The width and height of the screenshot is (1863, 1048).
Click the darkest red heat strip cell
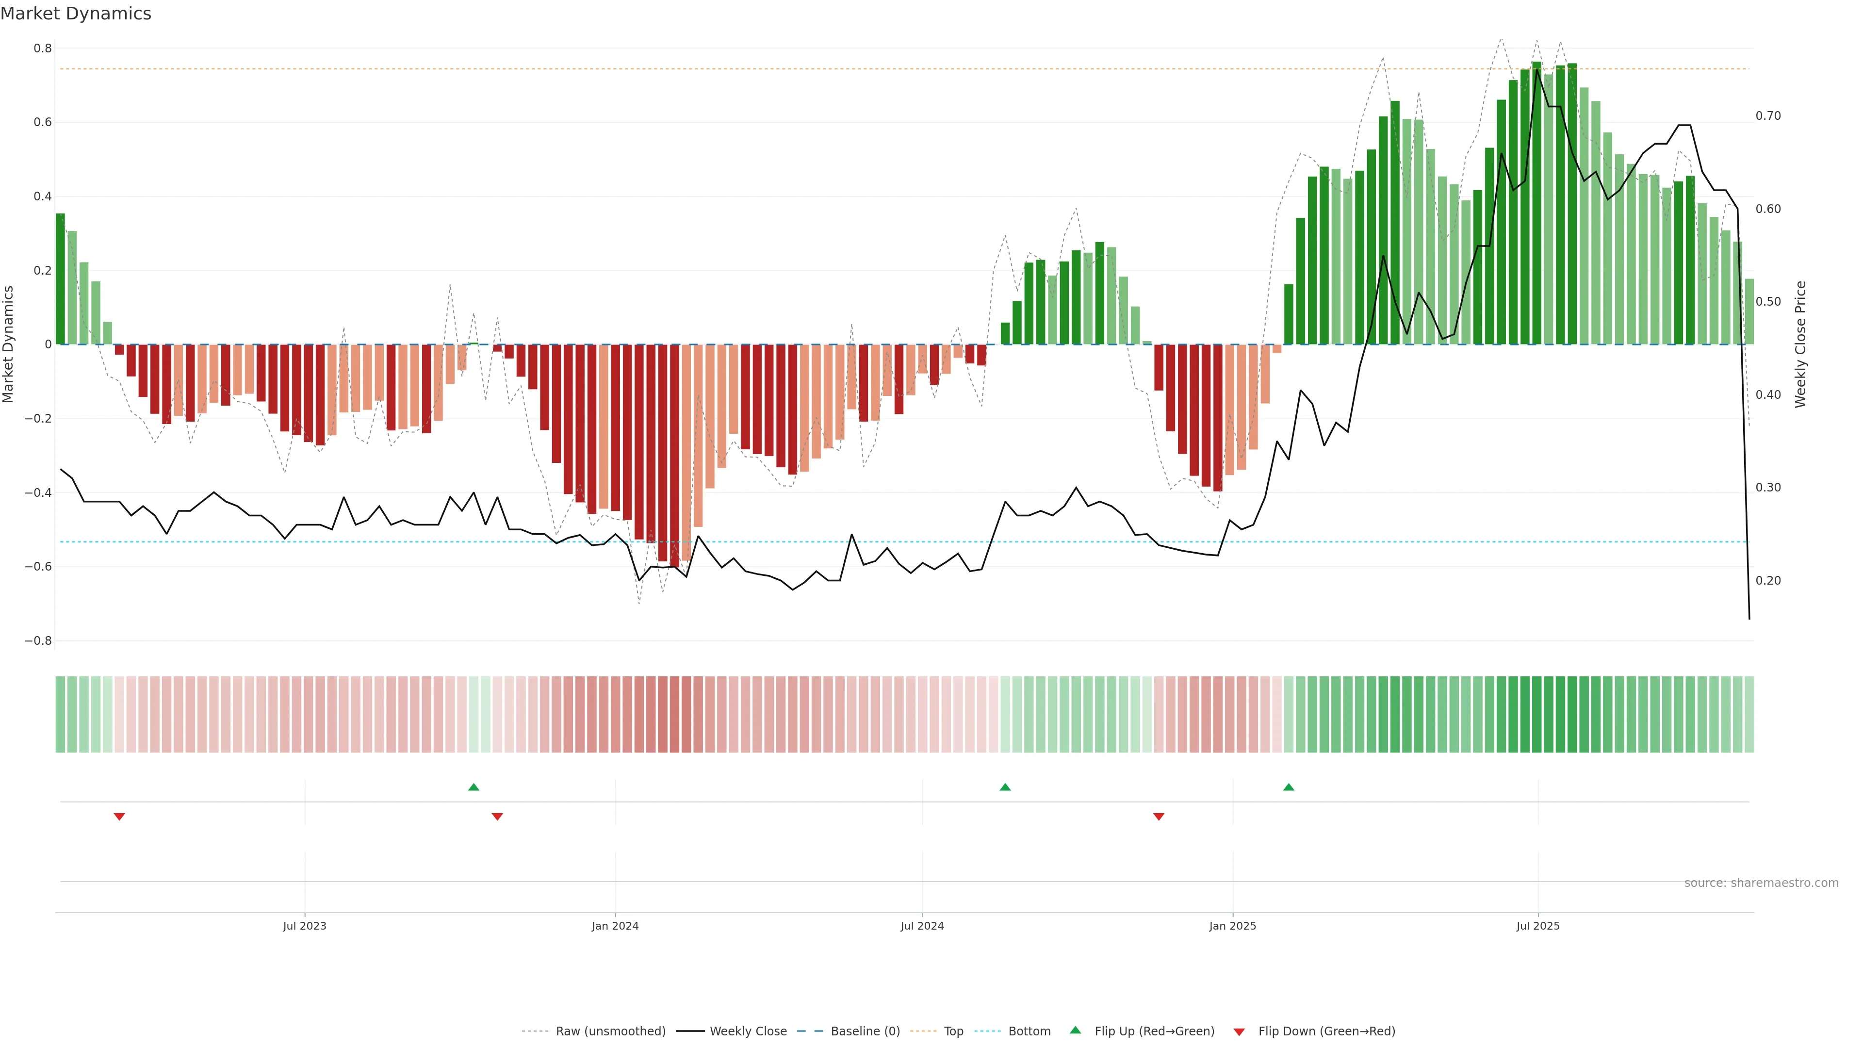[674, 714]
